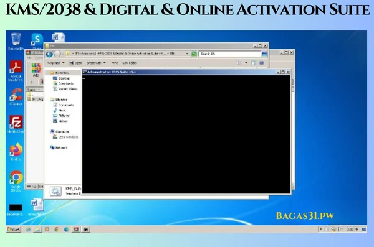Viewport: 374px width, 247px height.
Task: Open the Organize dropdown menu
Action: 56,63
